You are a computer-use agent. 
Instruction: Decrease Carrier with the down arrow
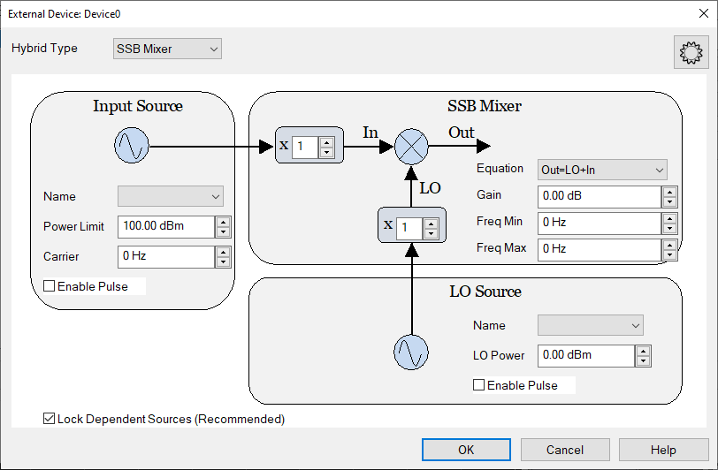(223, 262)
